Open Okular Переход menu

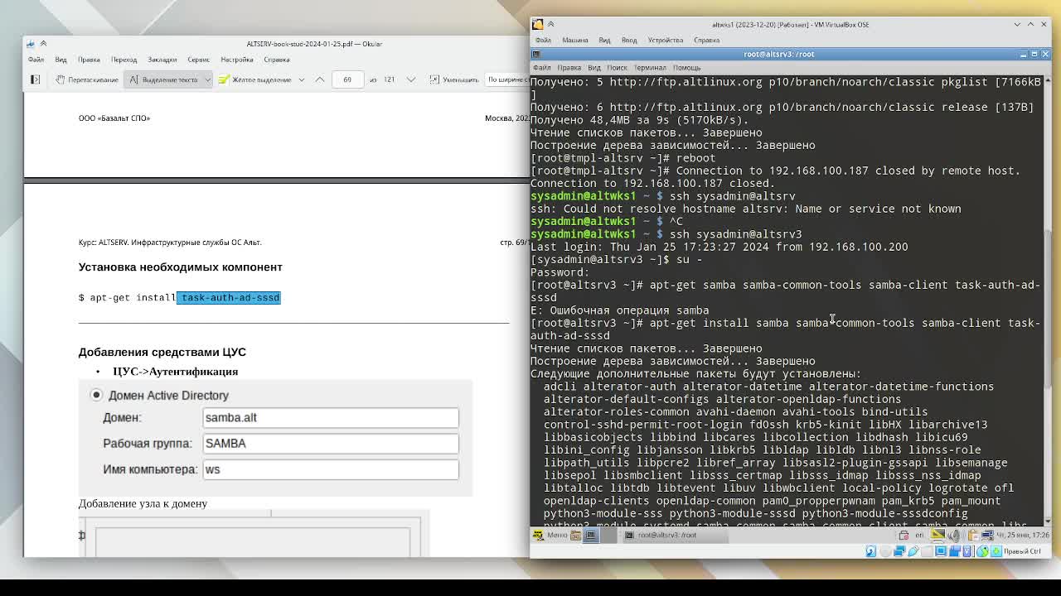click(x=124, y=60)
